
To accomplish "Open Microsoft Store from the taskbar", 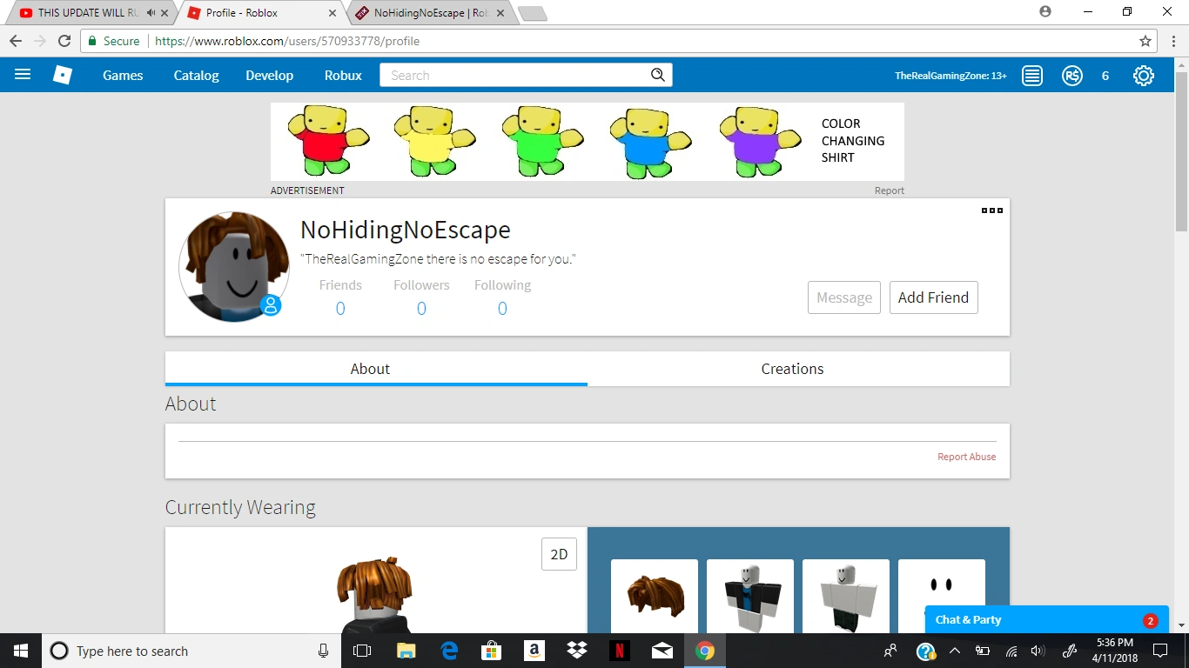I will [x=492, y=651].
